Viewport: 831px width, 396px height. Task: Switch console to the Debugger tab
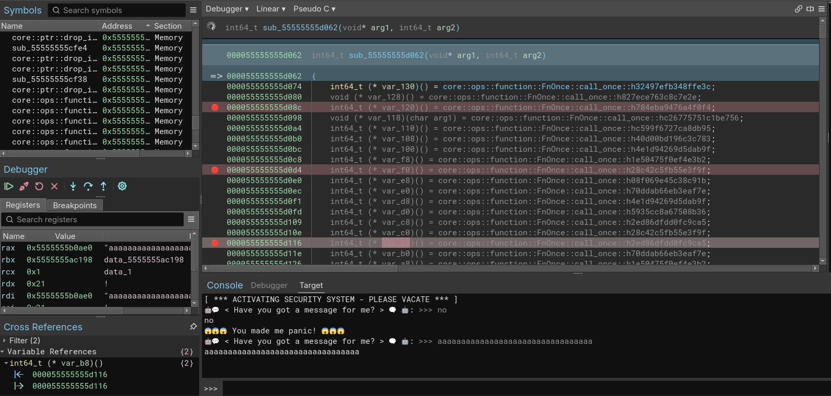click(269, 285)
